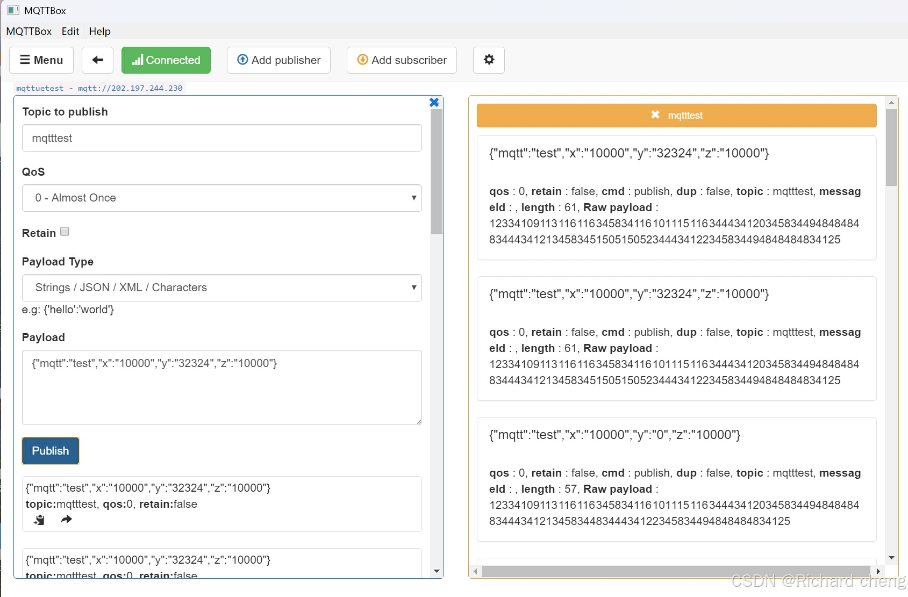The height and width of the screenshot is (597, 908).
Task: Click the mqttuetest connection label
Action: (x=99, y=88)
